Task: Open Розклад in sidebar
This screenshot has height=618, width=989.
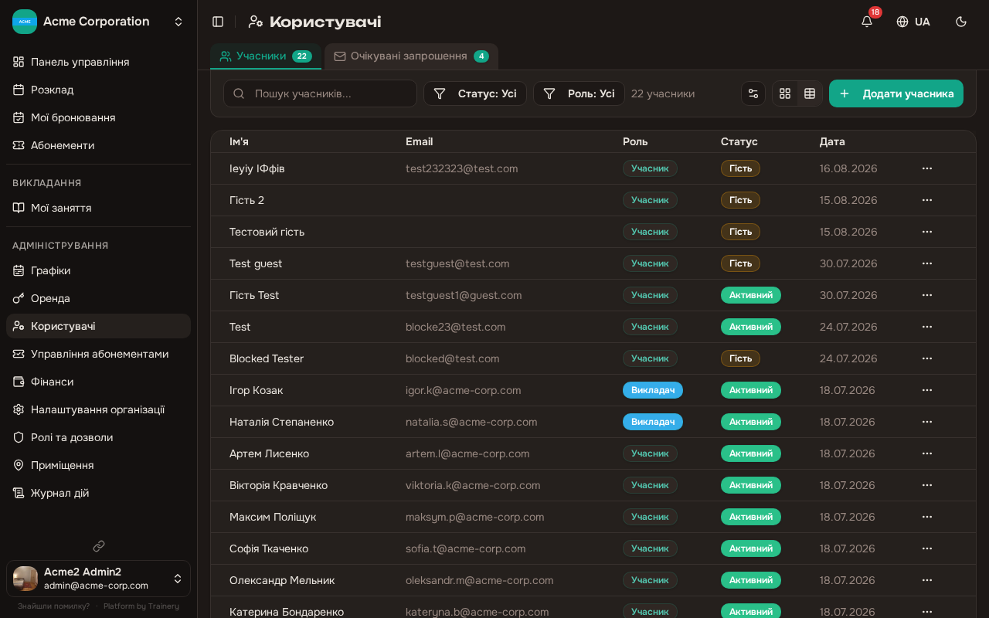Action: pyautogui.click(x=99, y=90)
